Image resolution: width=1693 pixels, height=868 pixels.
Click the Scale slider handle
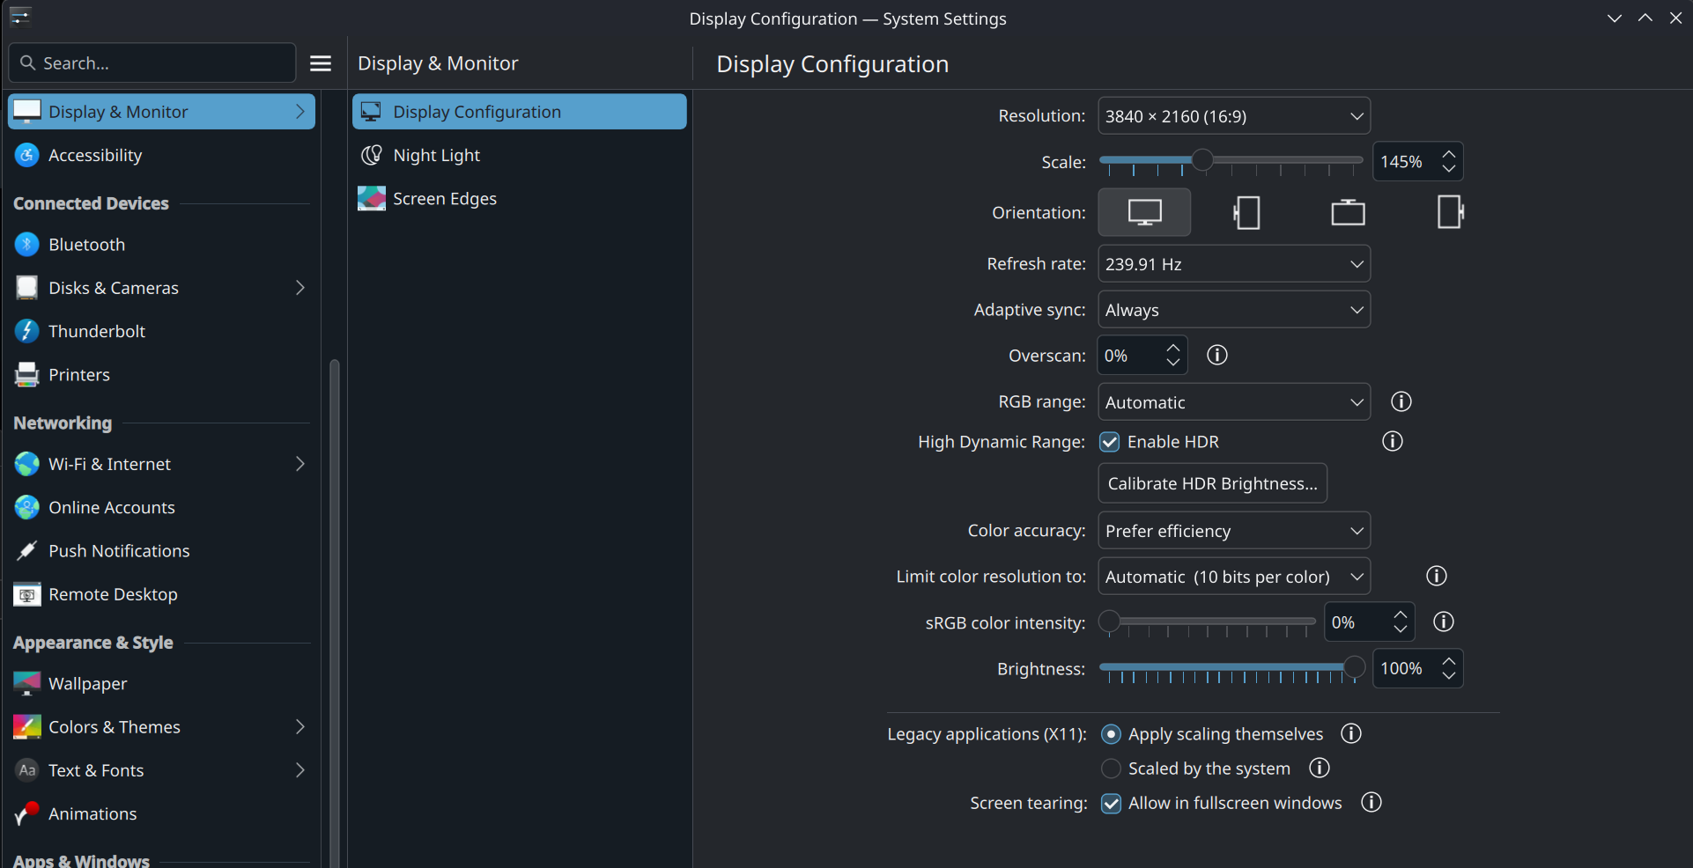[x=1201, y=160]
